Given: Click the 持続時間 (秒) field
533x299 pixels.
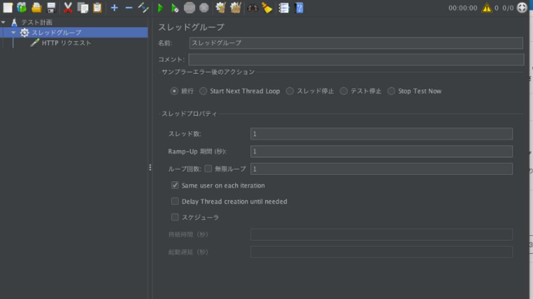Looking at the screenshot, I should (381, 235).
